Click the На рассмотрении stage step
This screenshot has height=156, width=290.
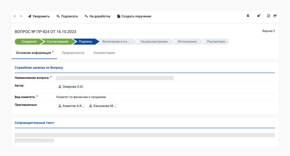coord(154,42)
